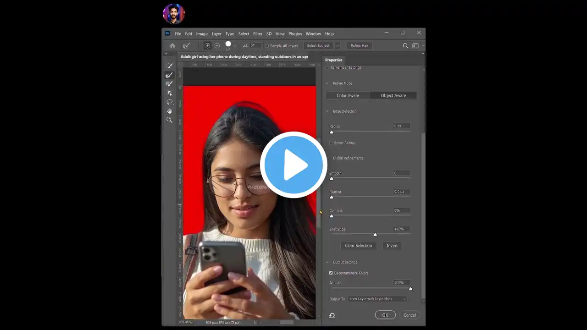Open the Filter menu
Image resolution: width=587 pixels, height=330 pixels.
coord(258,34)
